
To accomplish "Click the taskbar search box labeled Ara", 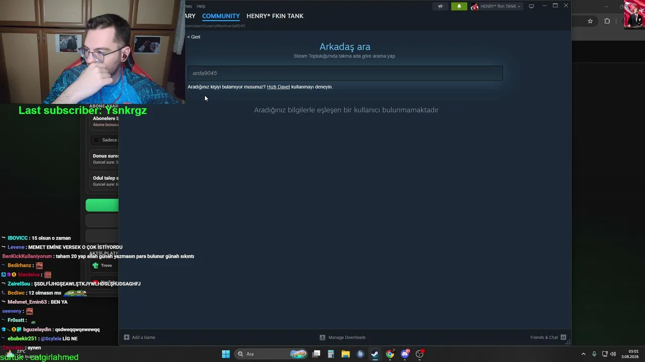I will pos(272,354).
